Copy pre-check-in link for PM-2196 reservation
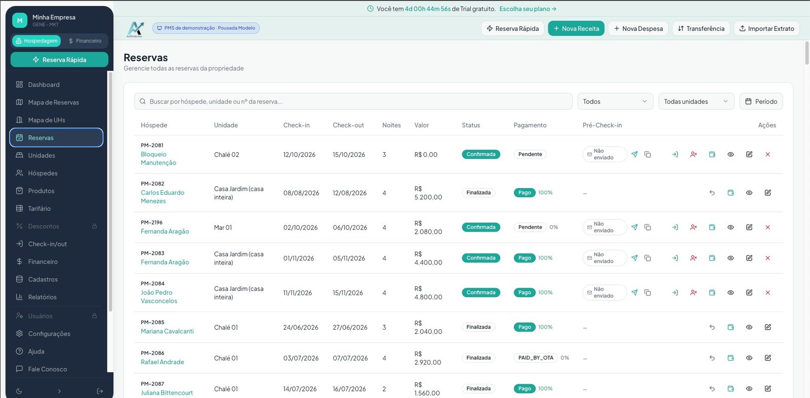This screenshot has width=810, height=398. click(647, 227)
